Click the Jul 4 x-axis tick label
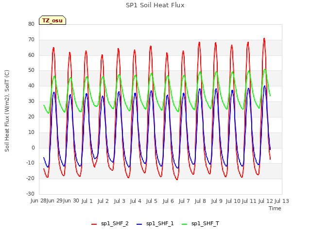 (x=136, y=201)
